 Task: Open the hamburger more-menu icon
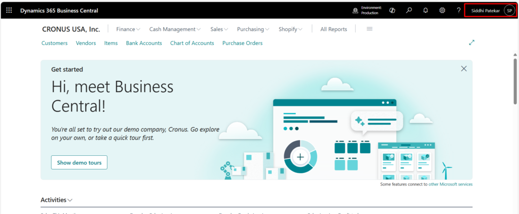(369, 29)
